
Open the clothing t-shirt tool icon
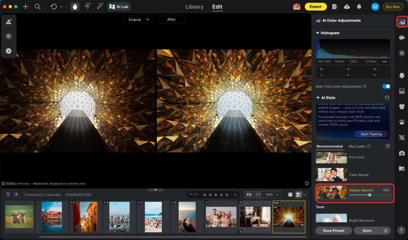(402, 106)
